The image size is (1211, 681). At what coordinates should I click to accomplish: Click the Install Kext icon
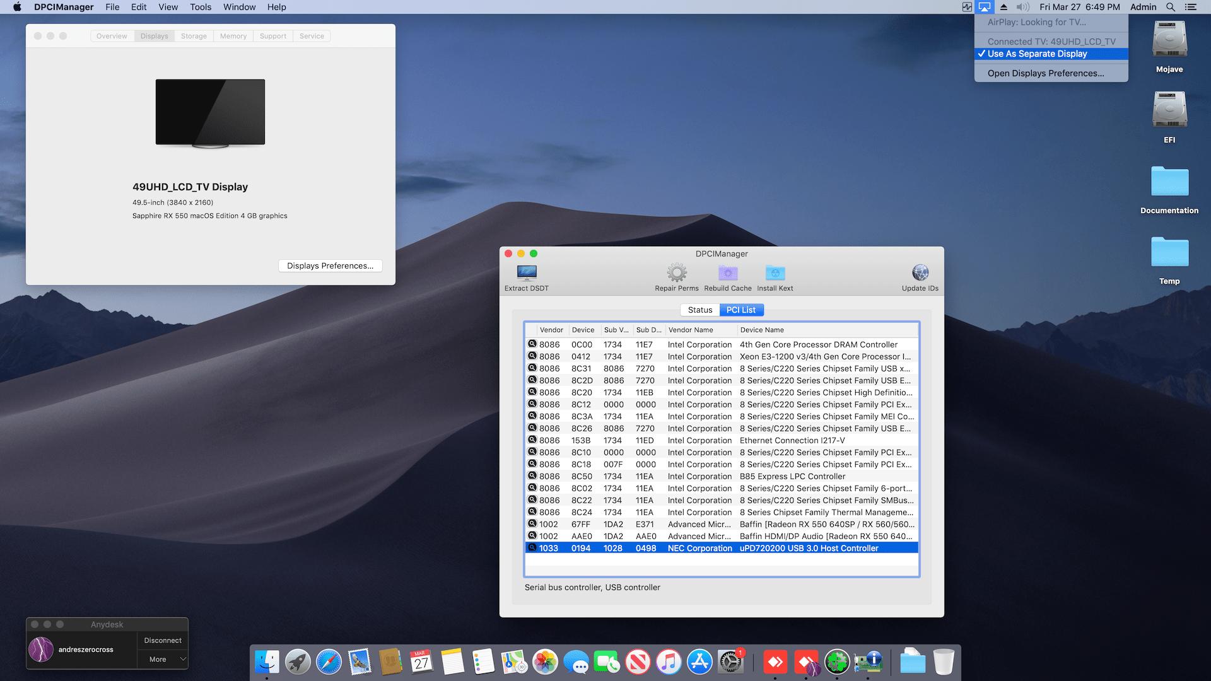click(775, 273)
